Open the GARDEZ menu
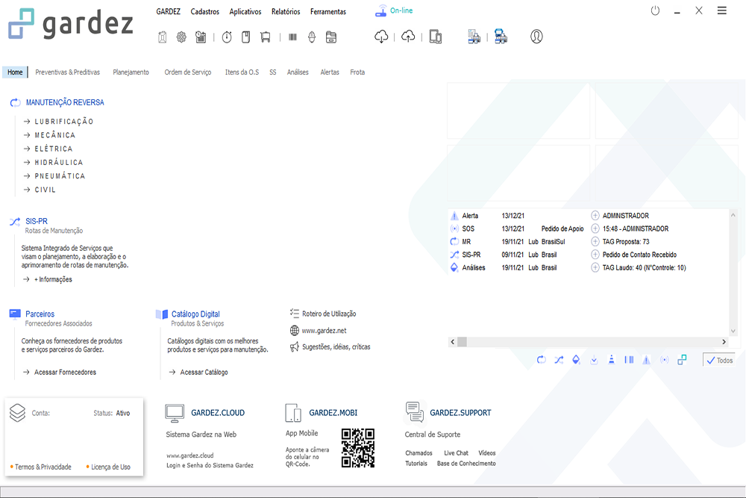Screen dimensions: 746x498 click(169, 11)
